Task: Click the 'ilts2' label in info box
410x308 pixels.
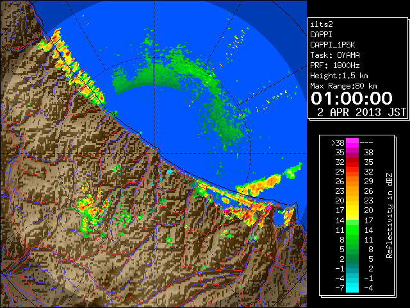Action: coord(322,24)
